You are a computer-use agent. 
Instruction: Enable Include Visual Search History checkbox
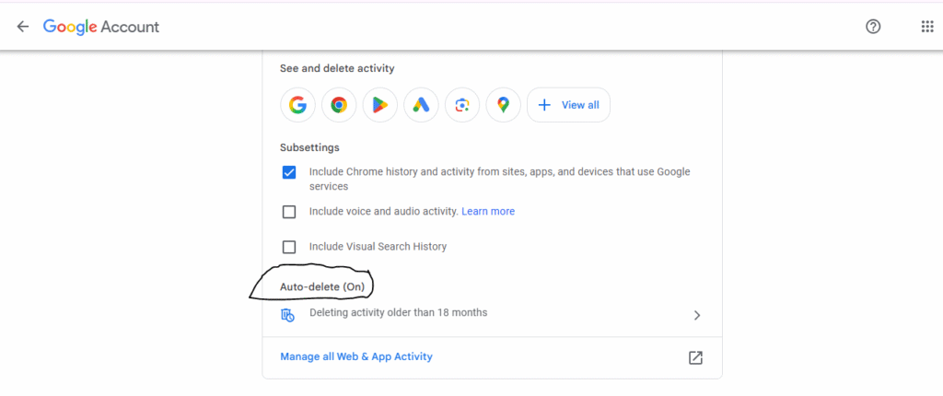click(x=289, y=247)
